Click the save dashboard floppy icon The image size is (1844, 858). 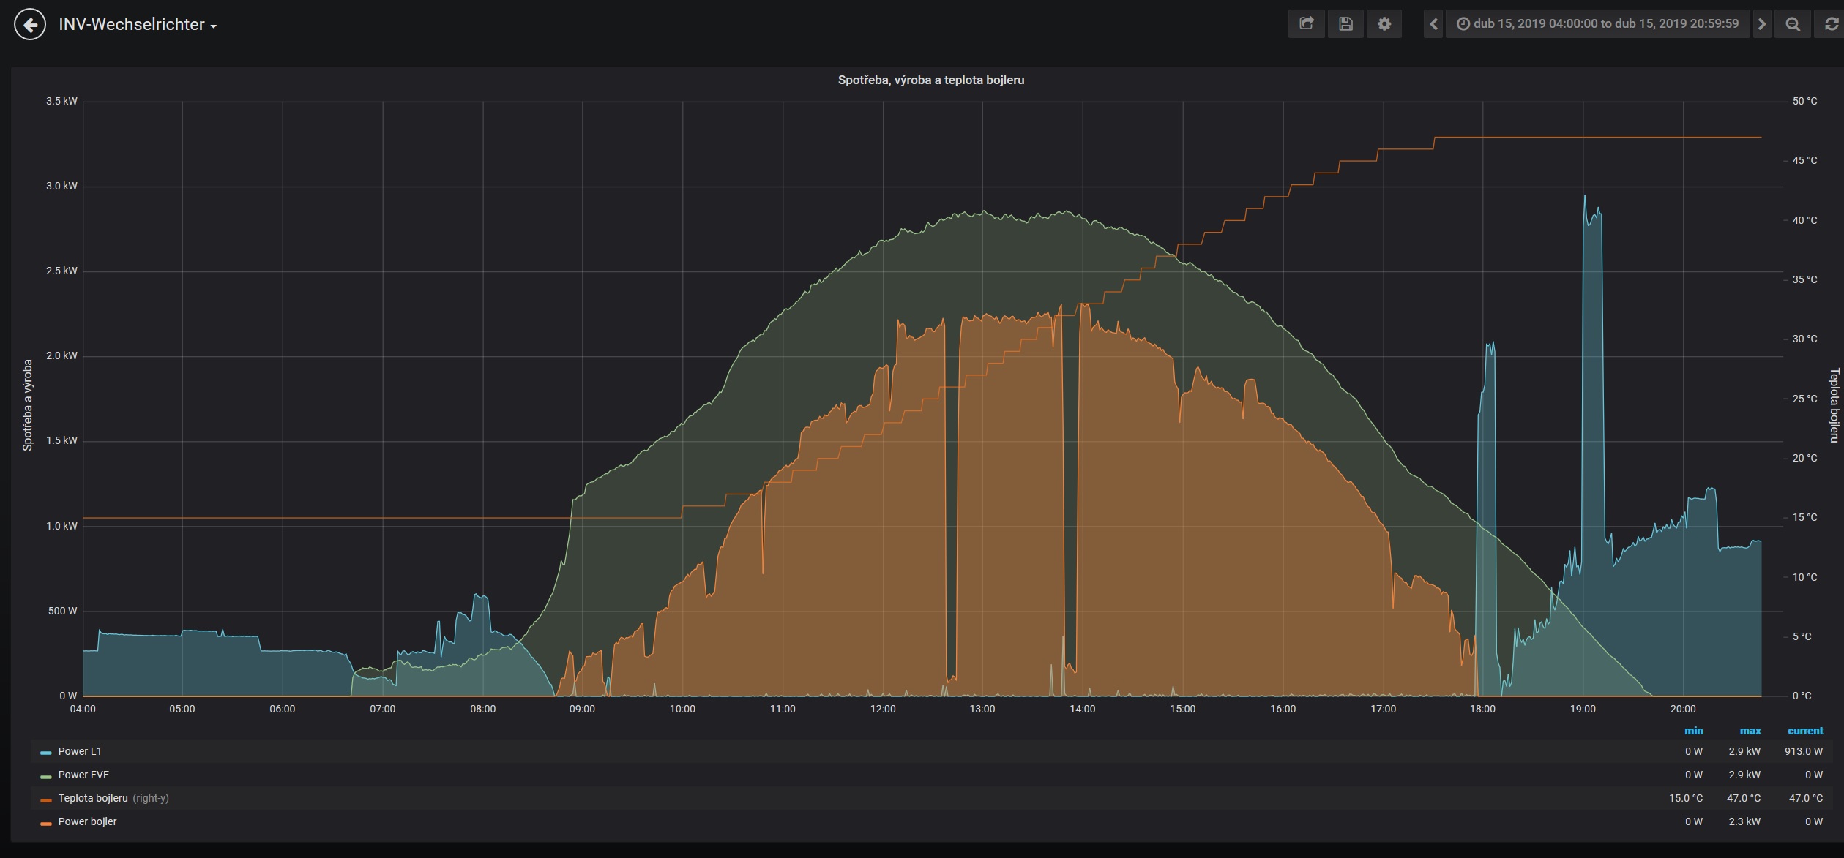1345,24
